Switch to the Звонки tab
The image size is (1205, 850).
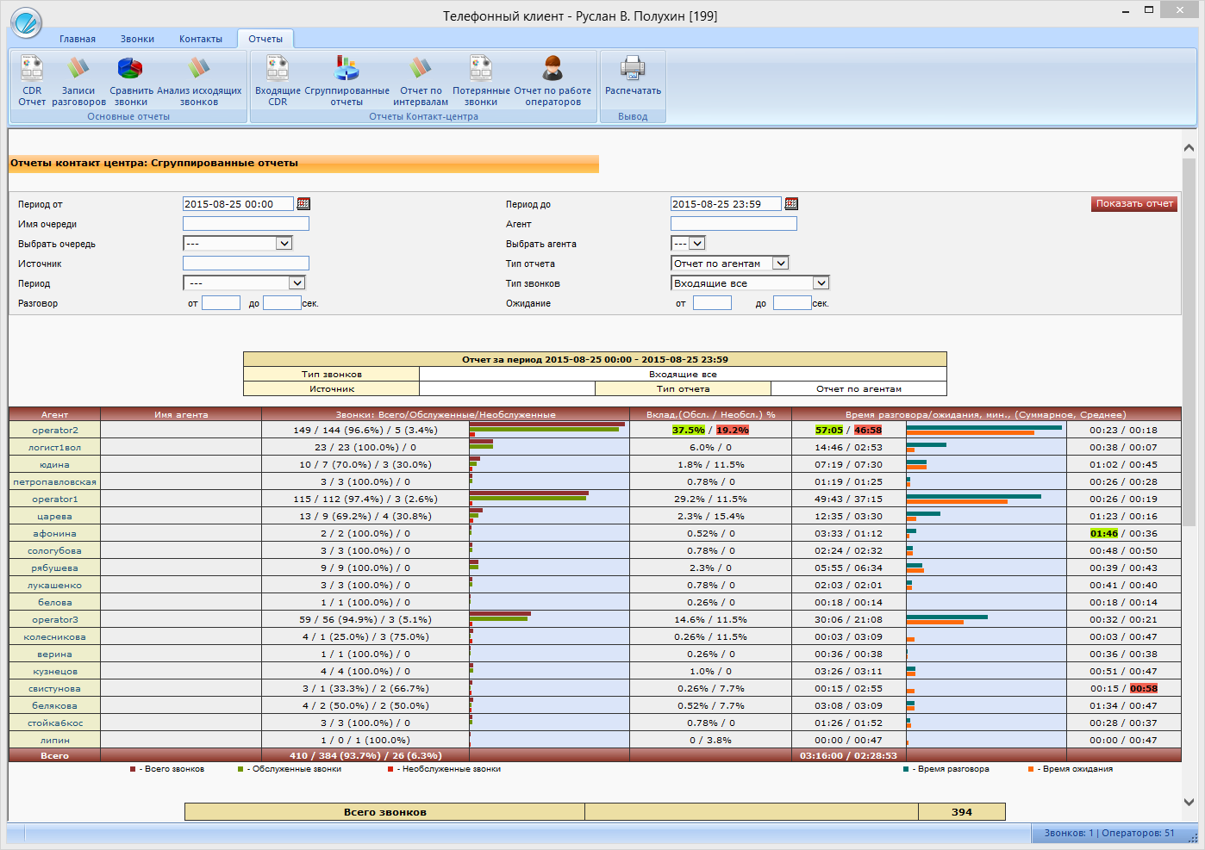[137, 39]
